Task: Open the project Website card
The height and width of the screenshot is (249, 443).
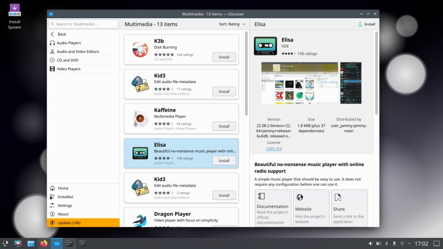Action: (311, 208)
